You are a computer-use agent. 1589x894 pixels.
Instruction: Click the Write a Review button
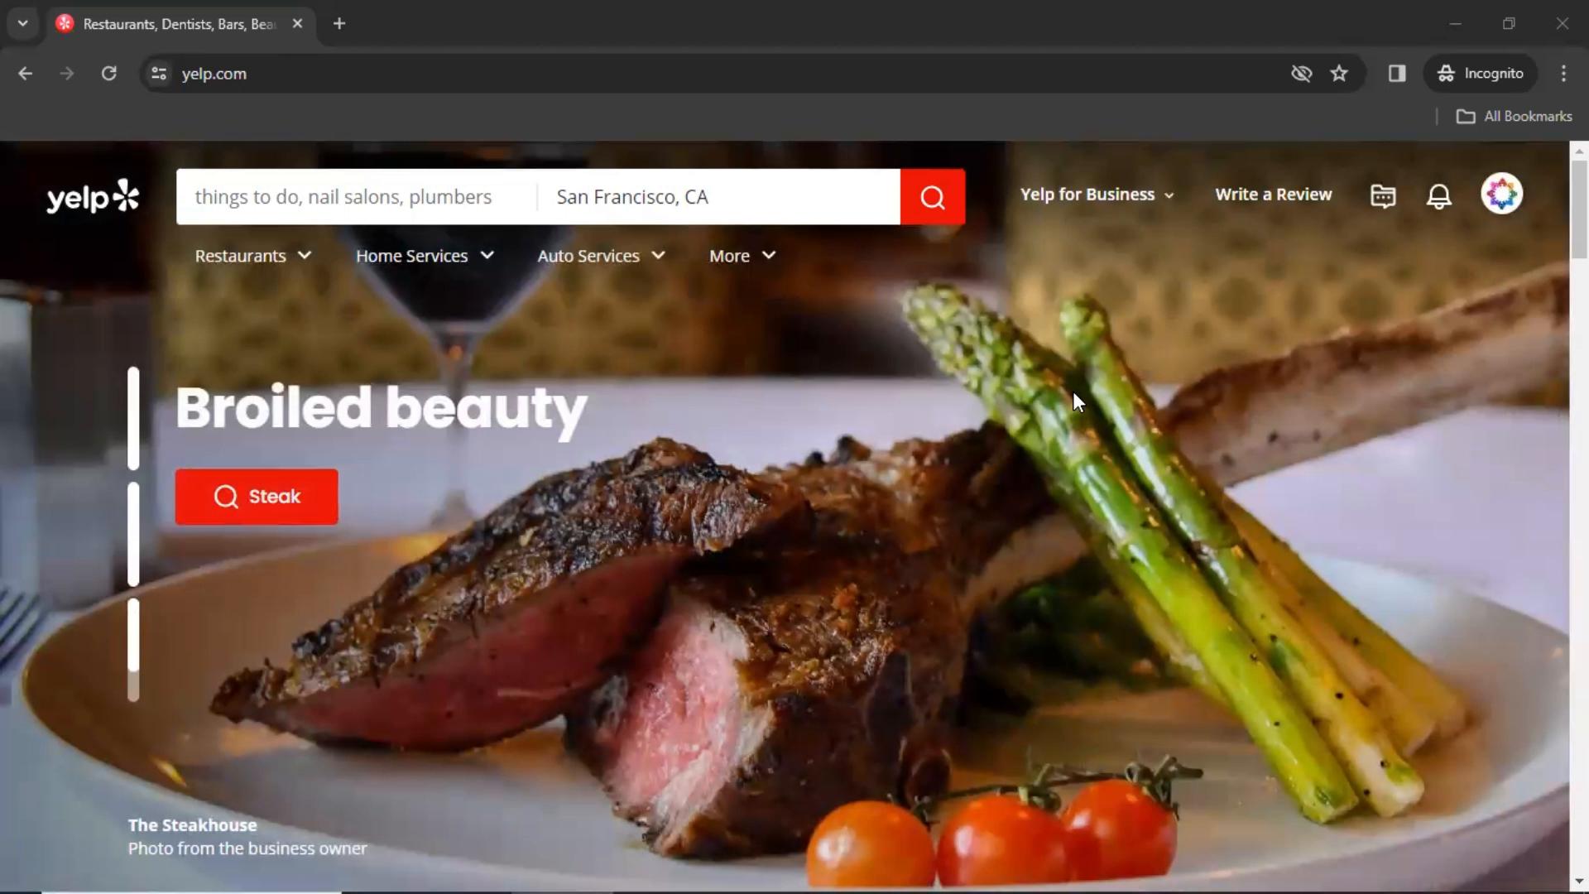click(x=1274, y=195)
